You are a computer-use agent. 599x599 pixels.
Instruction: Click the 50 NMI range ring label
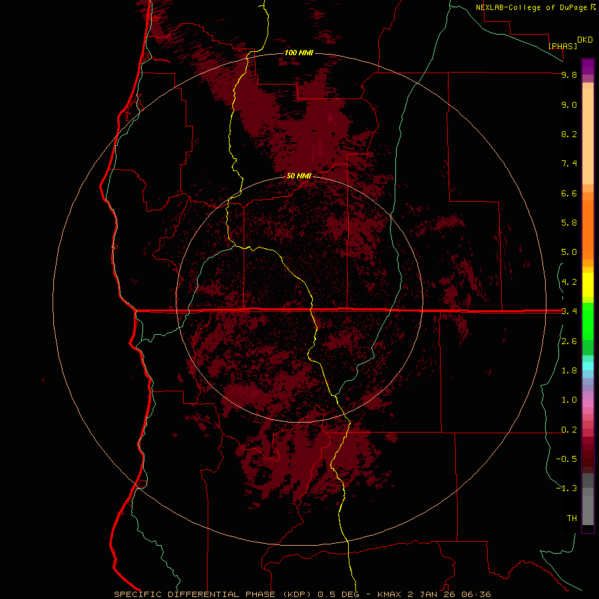click(x=299, y=176)
